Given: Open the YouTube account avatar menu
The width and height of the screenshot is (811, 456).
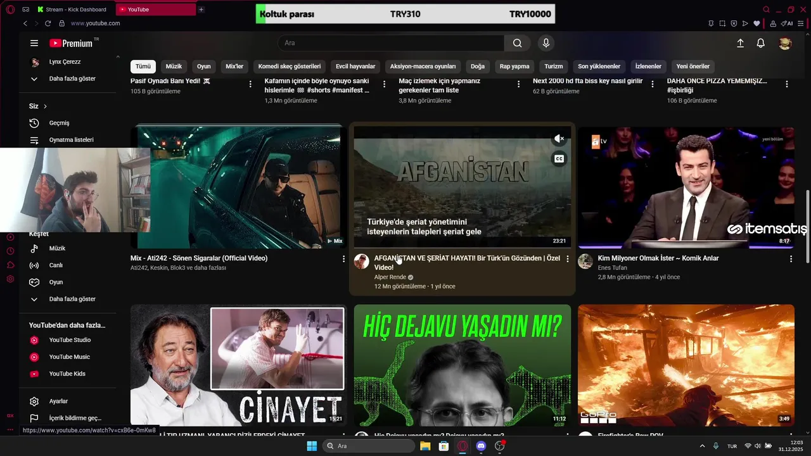Looking at the screenshot, I should point(786,43).
